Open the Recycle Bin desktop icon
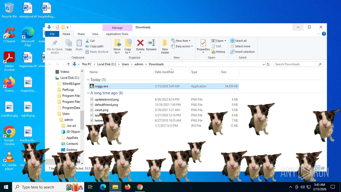 coord(9,10)
